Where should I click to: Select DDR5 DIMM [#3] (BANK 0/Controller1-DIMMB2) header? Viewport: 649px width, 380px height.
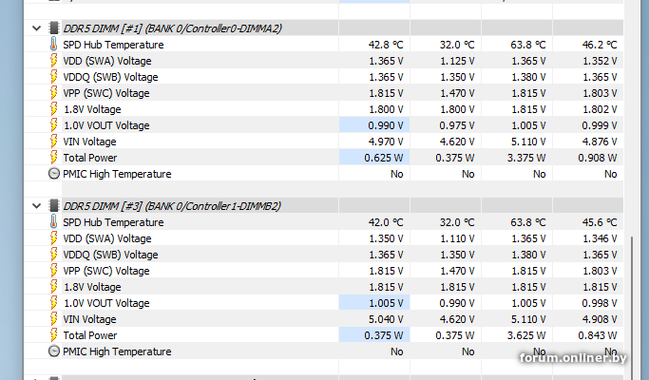[x=172, y=206]
